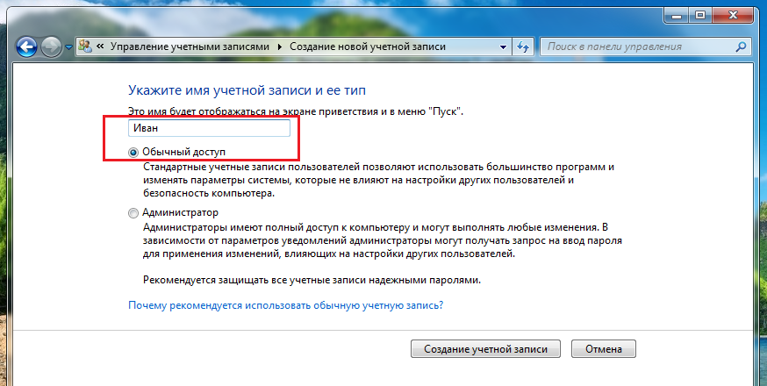Click the Forward navigation arrow
Screen dimensions: 767x386
52,46
